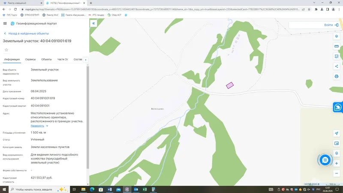Click the highlighted purple parcel on the map
This screenshot has height=193, width=343.
point(230,85)
